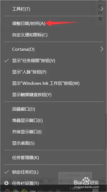The height and width of the screenshot is (192, 107).
Task: Show the touch keyboard button 显示触摸键盘按钮(Y)
Action: point(32,95)
